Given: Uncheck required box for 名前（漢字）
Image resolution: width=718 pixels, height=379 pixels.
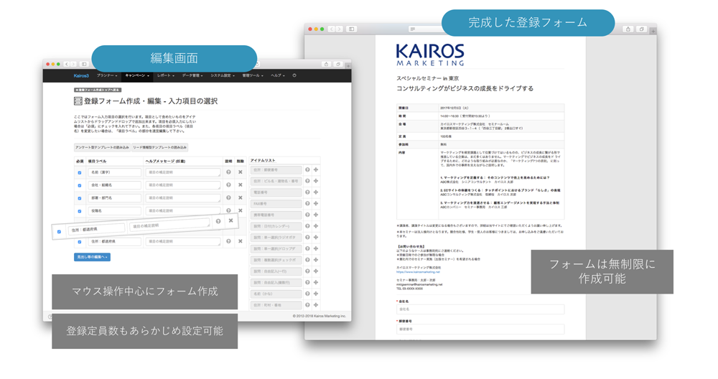Looking at the screenshot, I should [x=79, y=172].
